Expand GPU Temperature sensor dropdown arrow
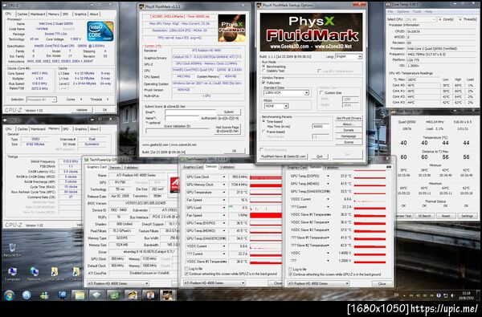Image resolution: width=482 pixels, height=317 pixels. [x=224, y=193]
